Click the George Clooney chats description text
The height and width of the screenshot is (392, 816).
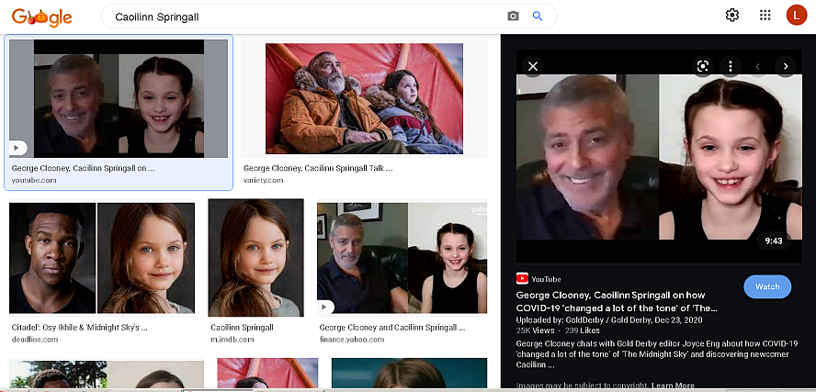click(657, 354)
